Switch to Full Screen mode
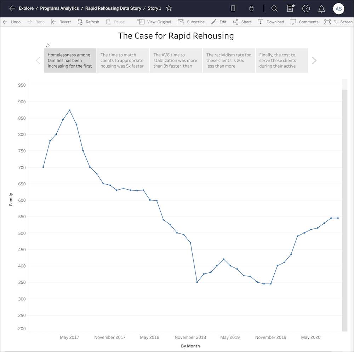 click(338, 22)
